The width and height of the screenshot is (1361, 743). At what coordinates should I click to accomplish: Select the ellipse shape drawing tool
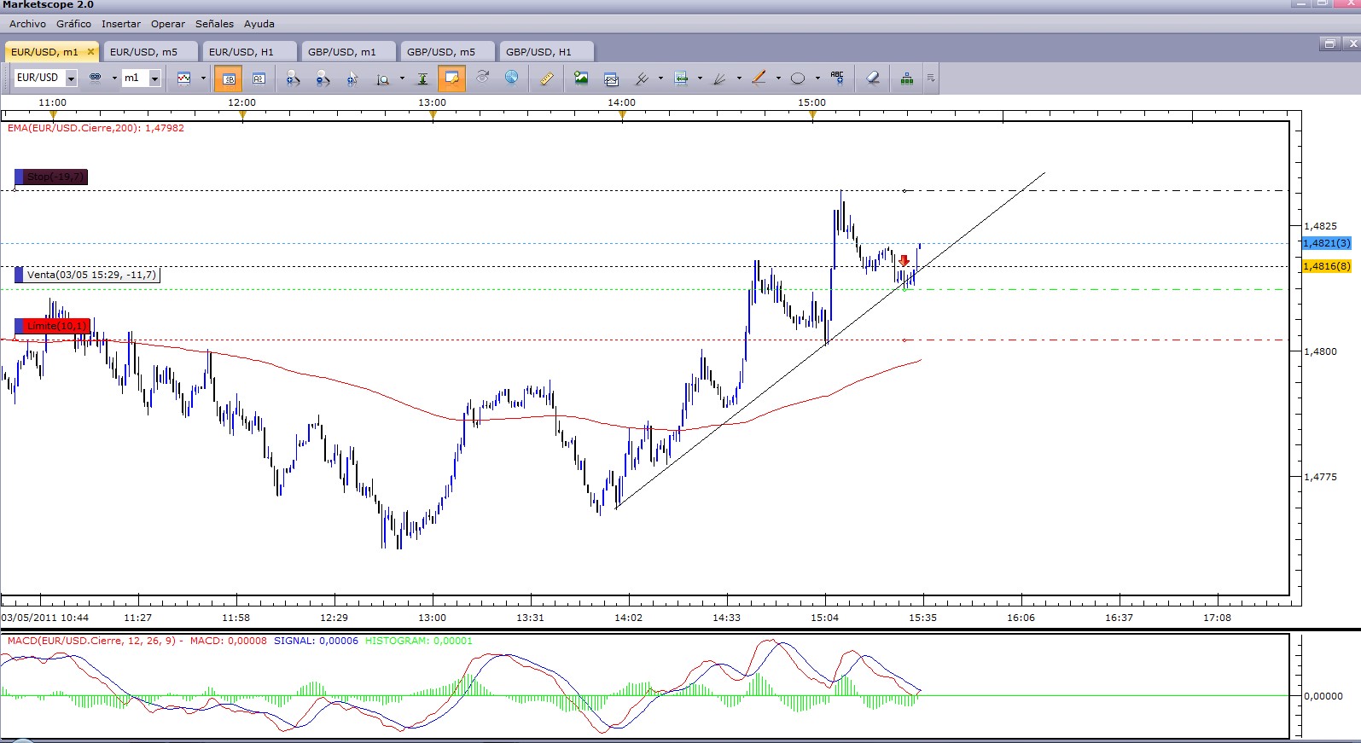pyautogui.click(x=798, y=78)
